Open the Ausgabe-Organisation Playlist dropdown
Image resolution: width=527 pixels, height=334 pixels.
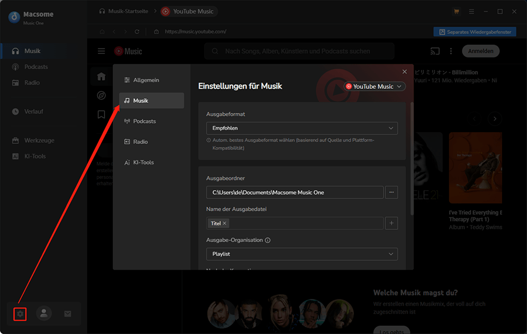[302, 254]
